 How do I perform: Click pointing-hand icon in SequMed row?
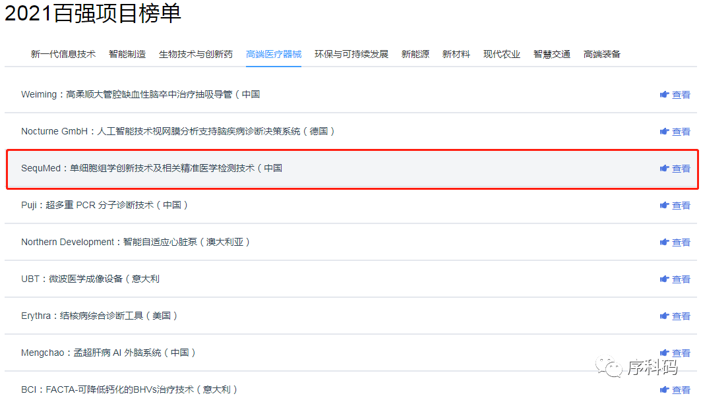[664, 168]
